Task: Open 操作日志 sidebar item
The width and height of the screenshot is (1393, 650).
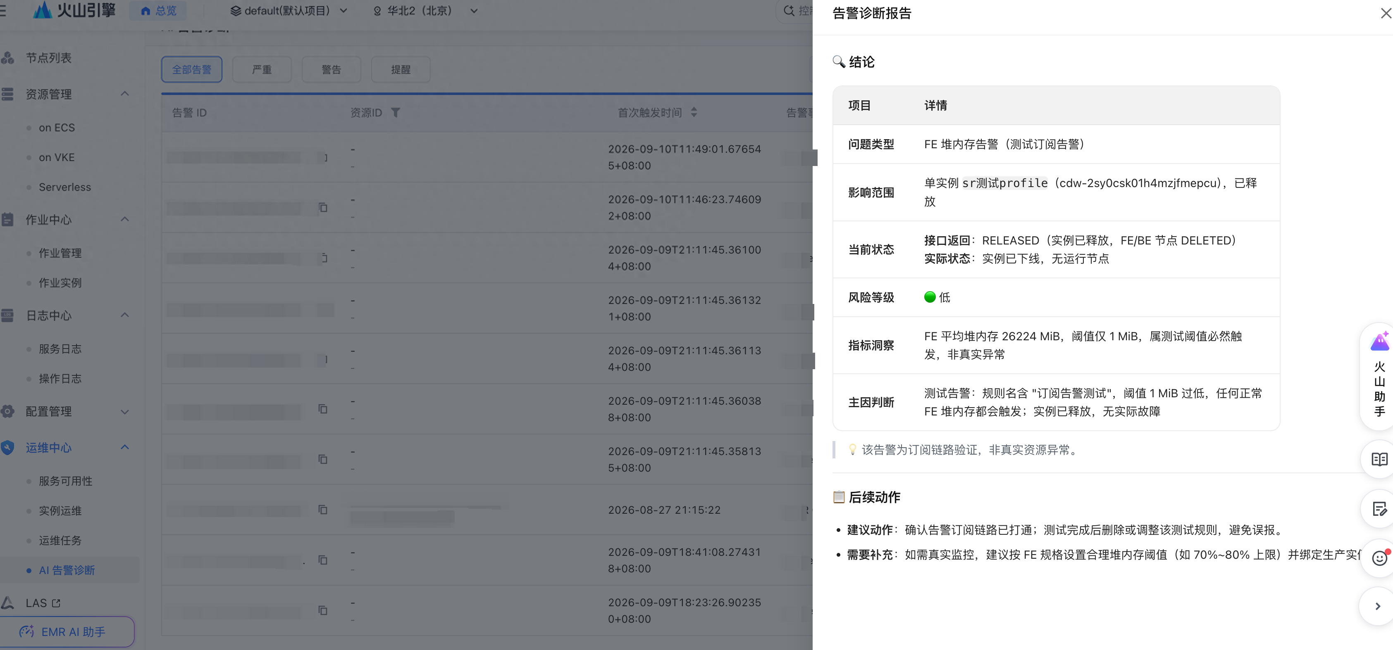Action: (x=60, y=379)
